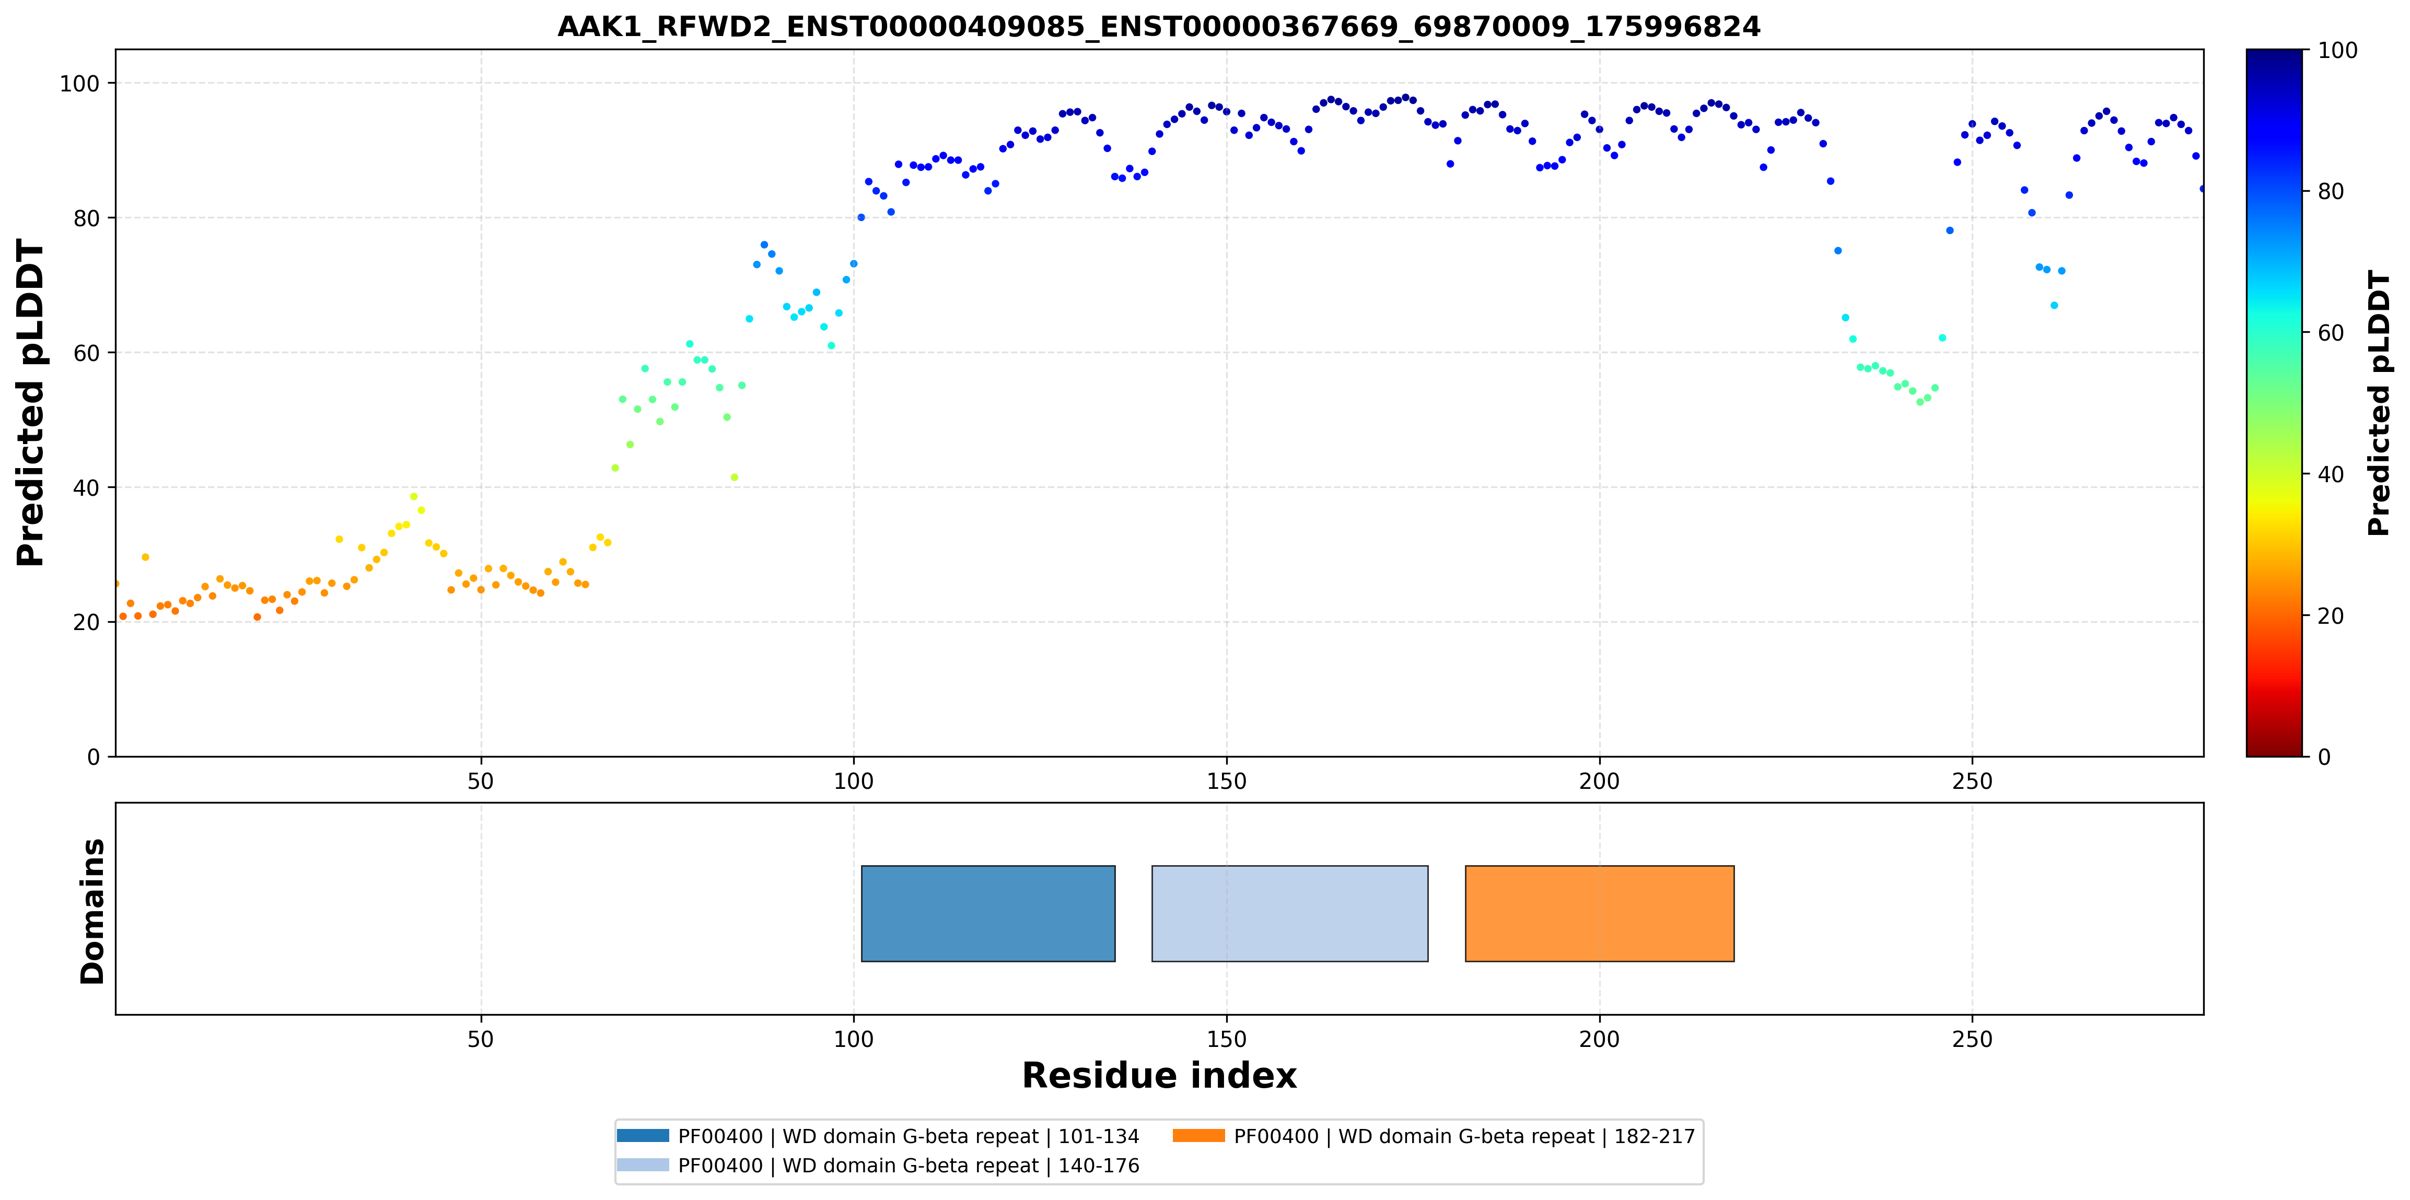Image resolution: width=2410 pixels, height=1200 pixels.
Task: Click the legend entry WD domain 140-176
Action: tap(909, 1166)
